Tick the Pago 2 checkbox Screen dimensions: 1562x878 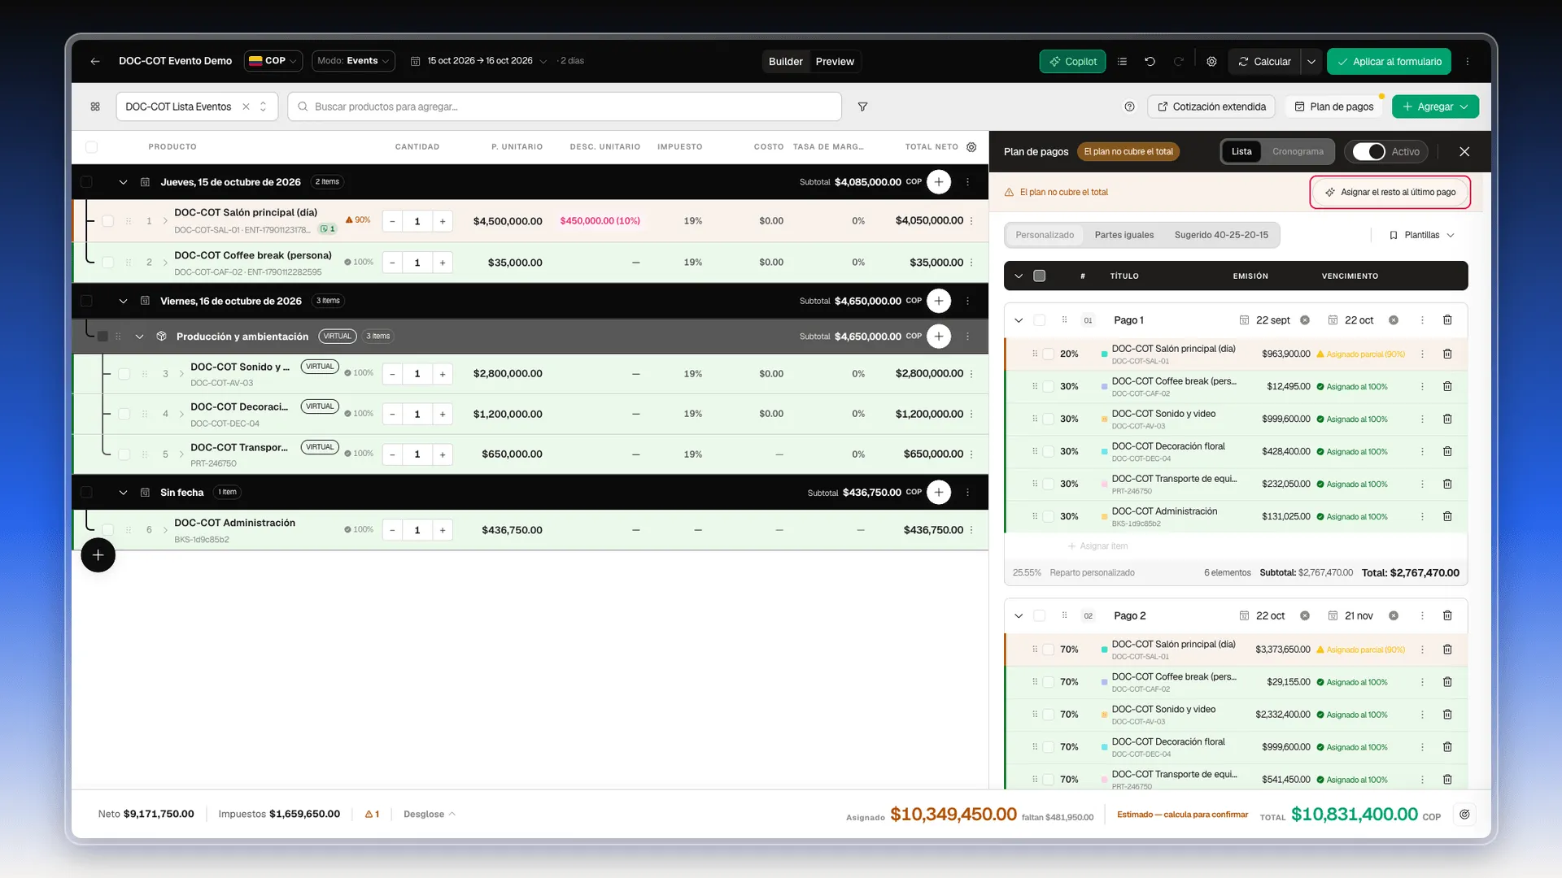pyautogui.click(x=1039, y=615)
